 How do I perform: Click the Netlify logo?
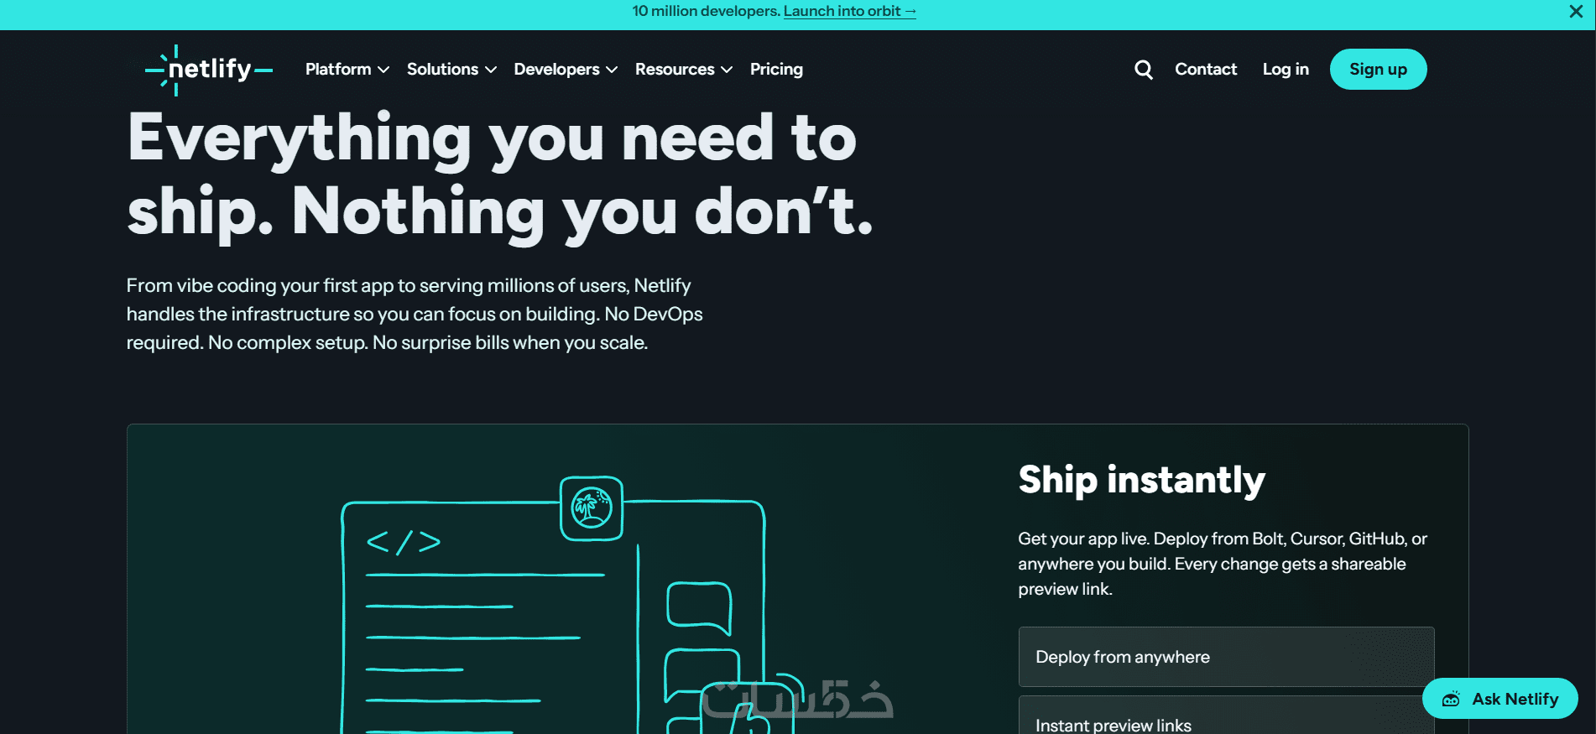(209, 70)
